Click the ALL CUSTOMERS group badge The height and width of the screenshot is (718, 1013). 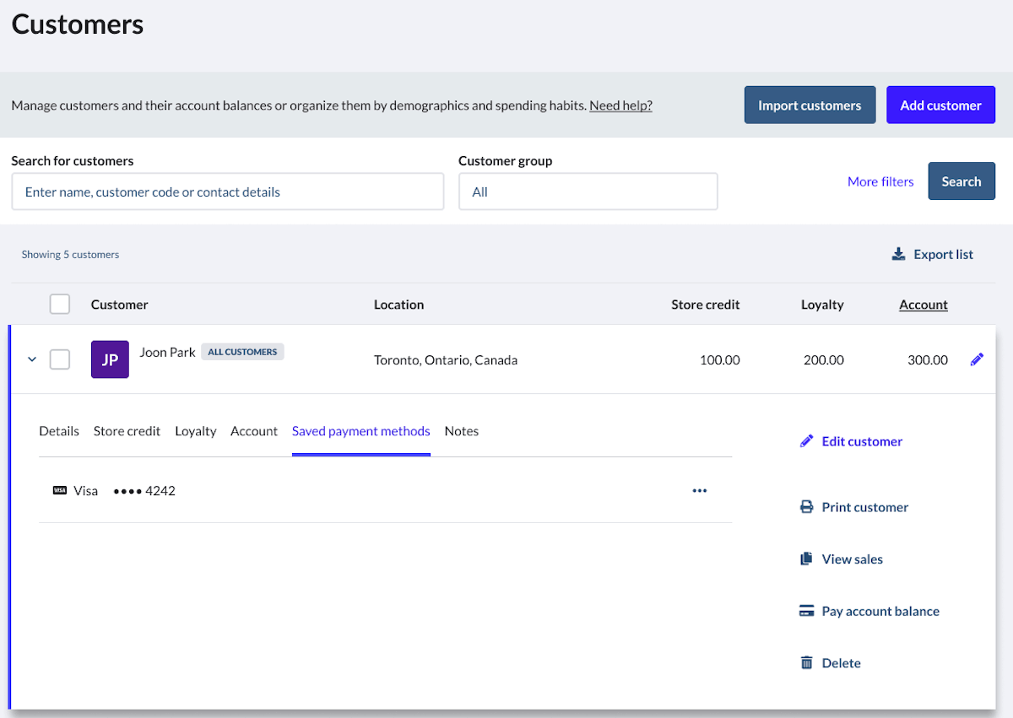242,352
